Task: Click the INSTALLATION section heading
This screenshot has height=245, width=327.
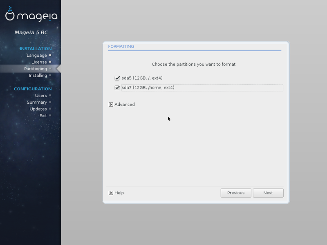Action: click(x=36, y=49)
